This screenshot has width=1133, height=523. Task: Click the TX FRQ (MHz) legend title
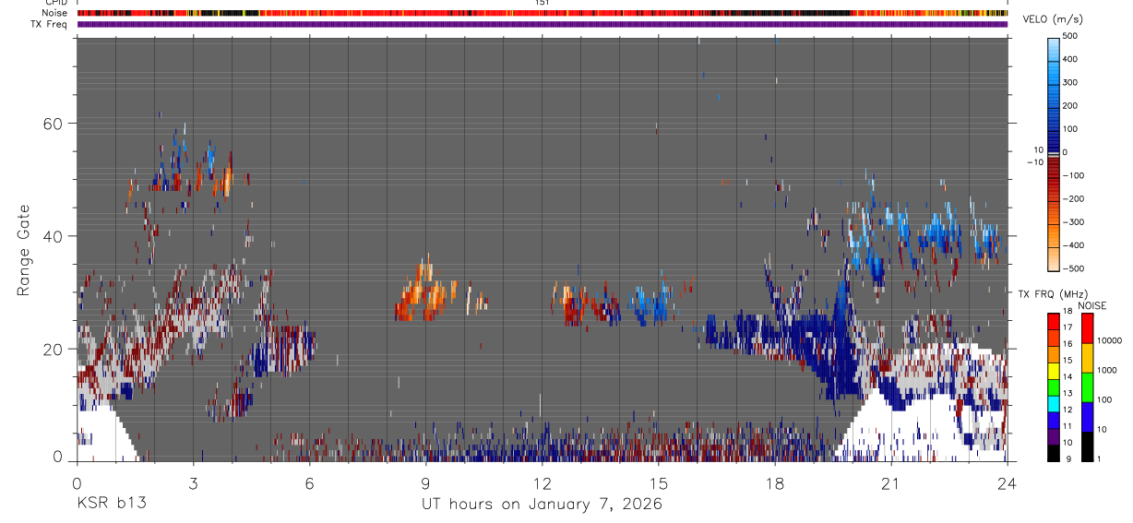coord(1053,293)
